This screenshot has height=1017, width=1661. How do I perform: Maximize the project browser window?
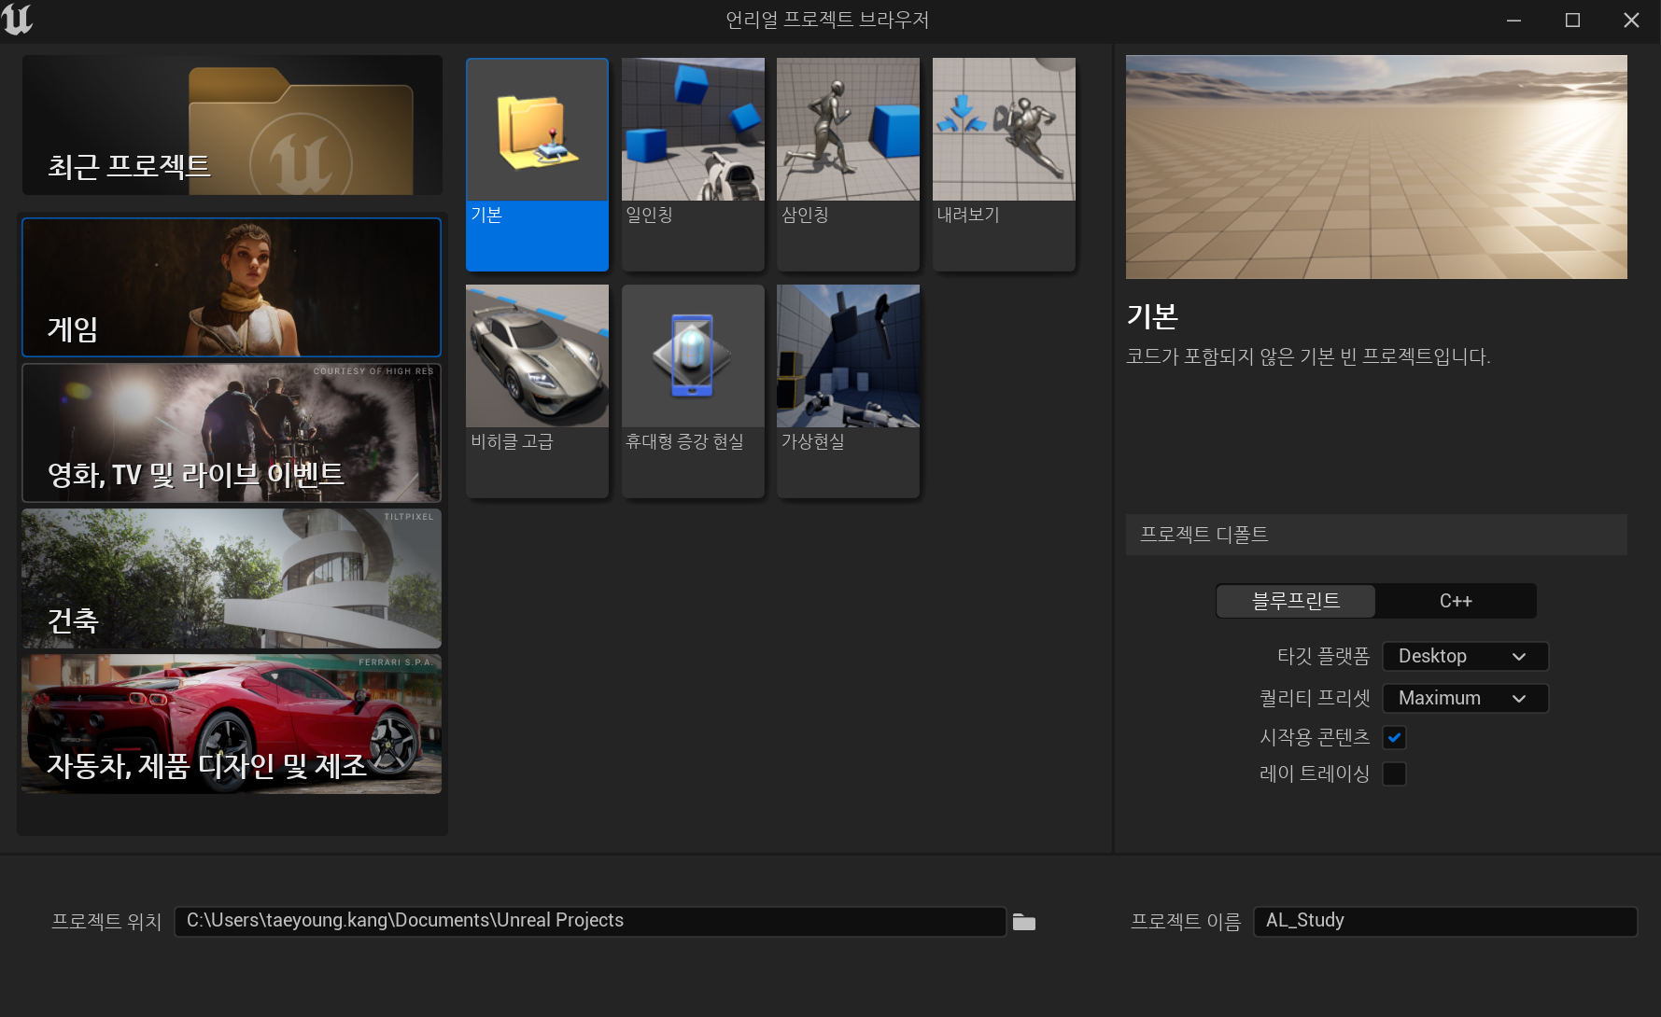pyautogui.click(x=1572, y=21)
